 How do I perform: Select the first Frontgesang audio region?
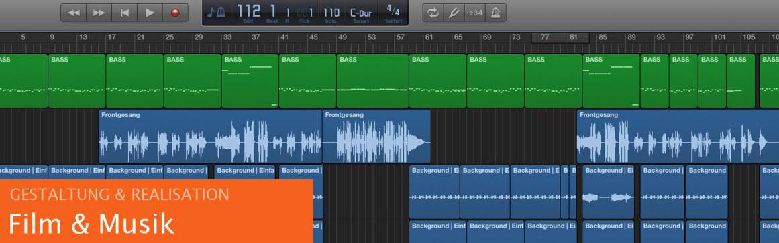pyautogui.click(x=210, y=137)
